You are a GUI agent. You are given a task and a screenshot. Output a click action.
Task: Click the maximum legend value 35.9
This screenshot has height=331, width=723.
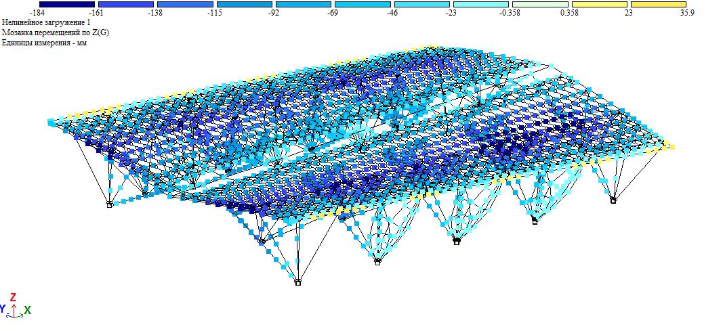(x=687, y=13)
